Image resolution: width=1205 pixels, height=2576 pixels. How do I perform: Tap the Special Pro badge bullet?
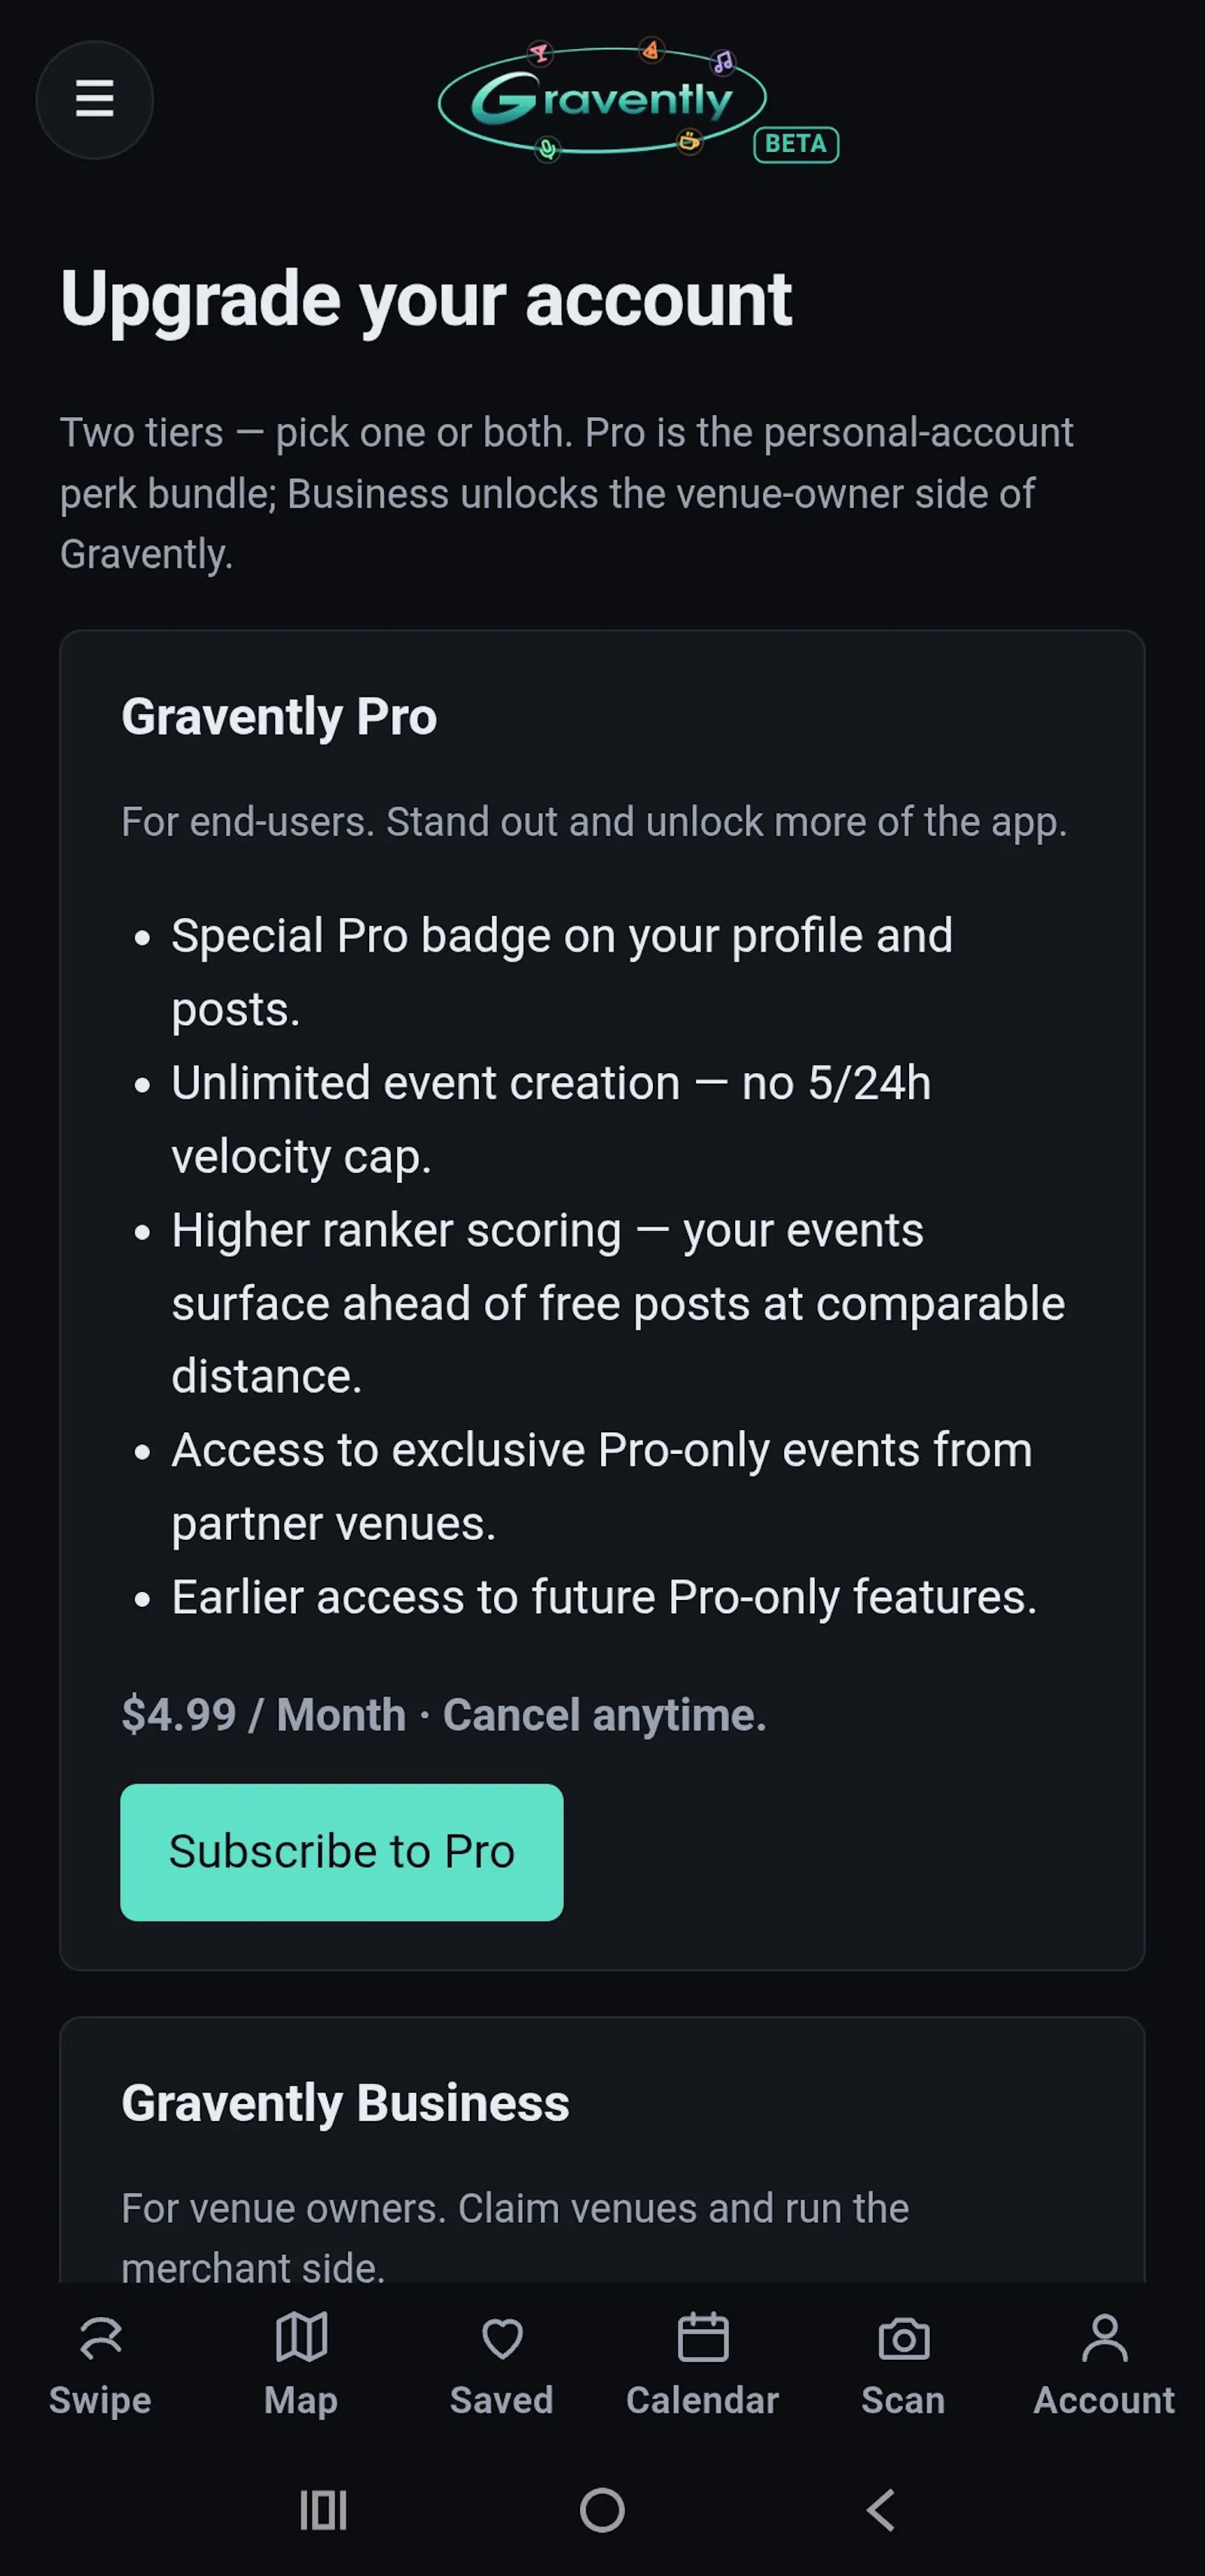[562, 973]
